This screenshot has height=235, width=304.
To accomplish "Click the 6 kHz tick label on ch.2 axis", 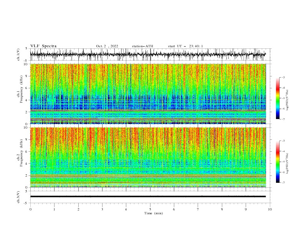I will [x=26, y=151].
